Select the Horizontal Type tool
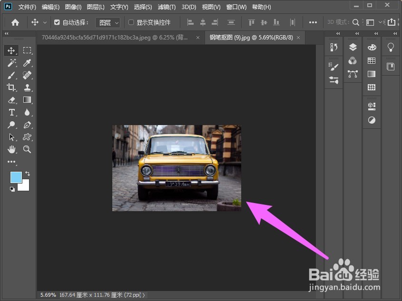The height and width of the screenshot is (301, 402). [x=11, y=112]
